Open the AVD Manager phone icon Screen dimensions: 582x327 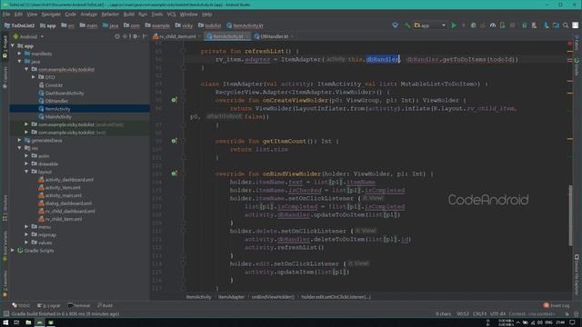534,25
